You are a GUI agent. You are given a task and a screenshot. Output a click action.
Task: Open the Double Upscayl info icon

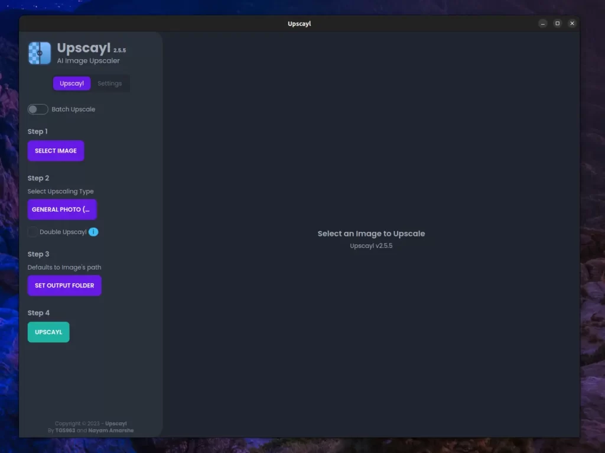pyautogui.click(x=93, y=232)
